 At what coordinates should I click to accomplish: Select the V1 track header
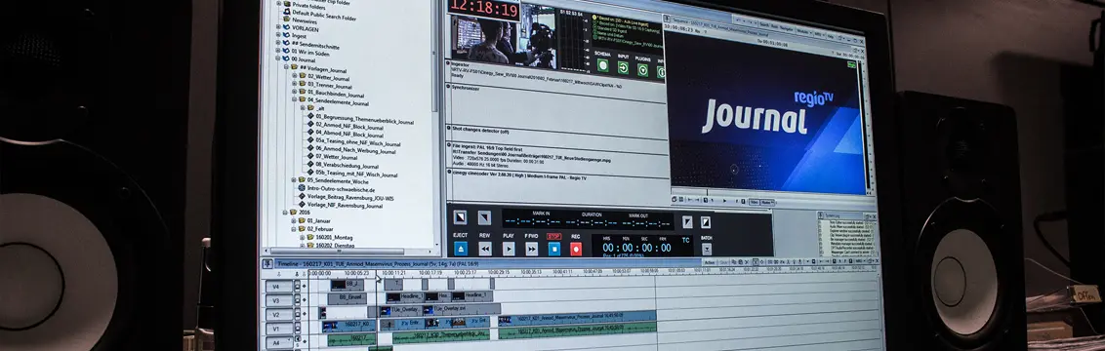(278, 329)
